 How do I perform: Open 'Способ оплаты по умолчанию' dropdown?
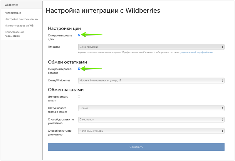pos(151,131)
